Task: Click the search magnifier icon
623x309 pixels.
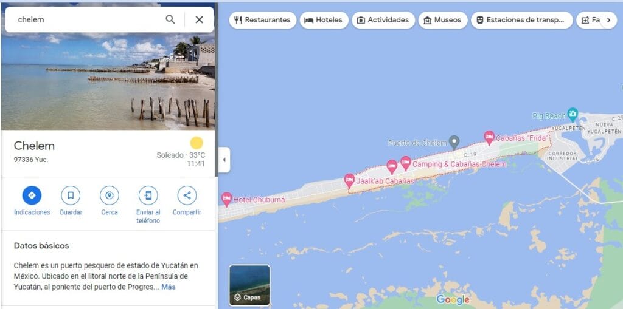Action: tap(170, 19)
